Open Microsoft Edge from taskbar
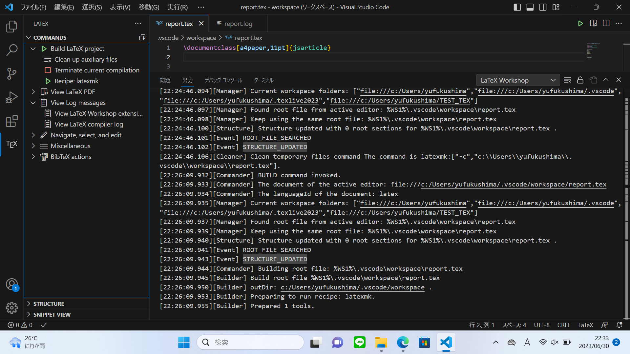630x354 pixels. coord(403,343)
